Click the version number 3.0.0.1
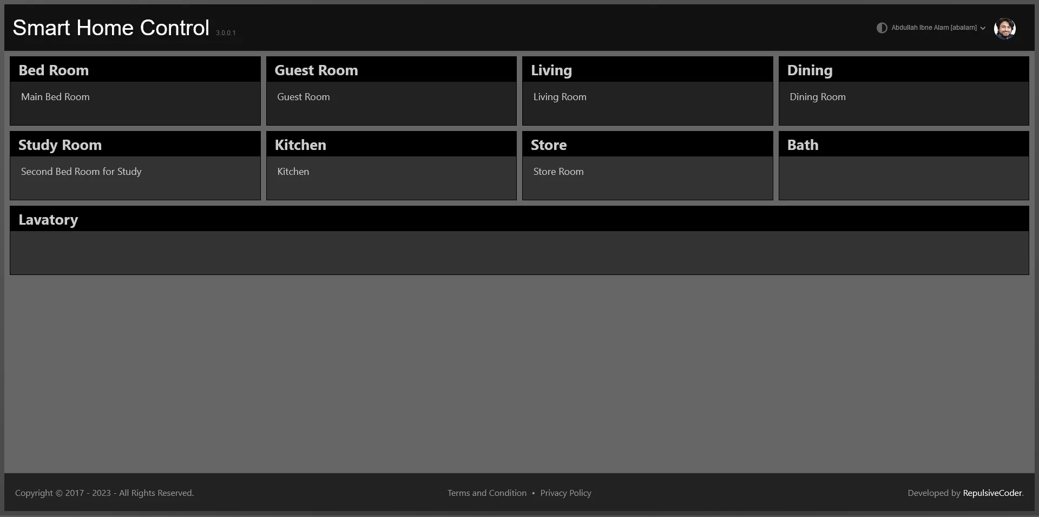Screen dimensions: 1039x517 [x=226, y=33]
